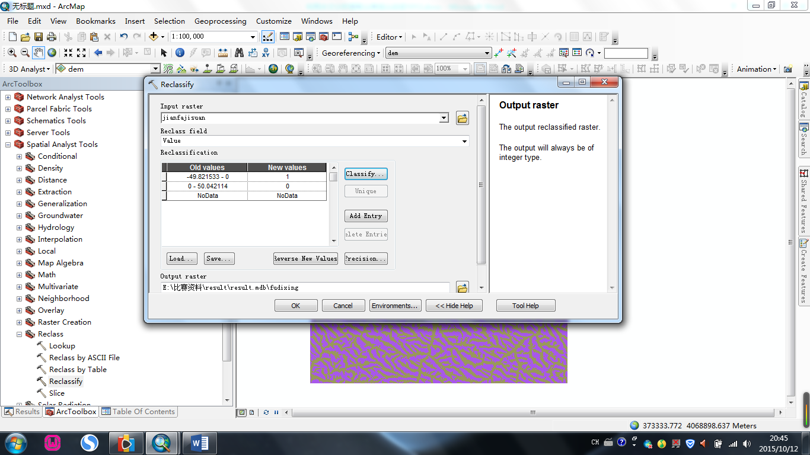Open the Input raster jianfajisuan dropdown
The image size is (810, 455).
(x=444, y=118)
